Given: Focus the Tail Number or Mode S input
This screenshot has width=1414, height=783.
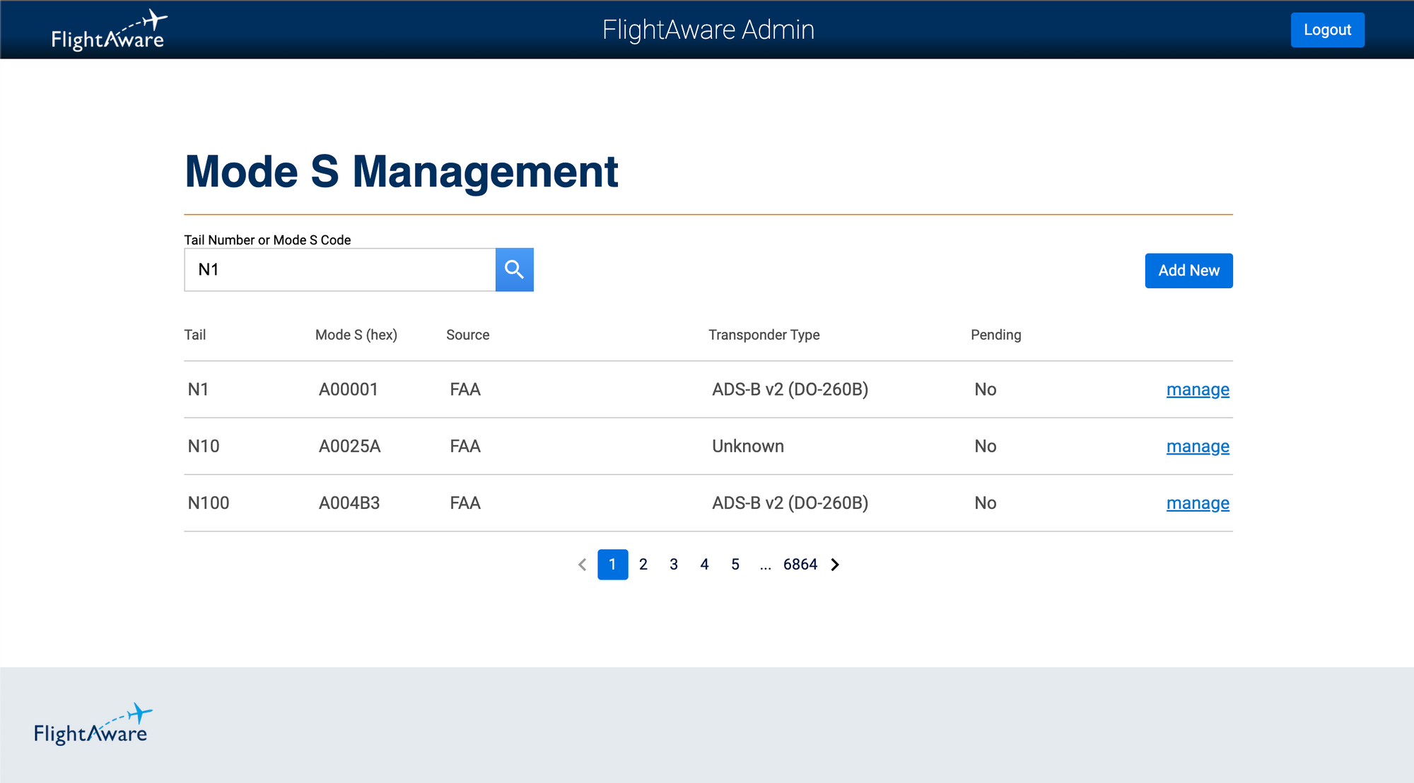Looking at the screenshot, I should pyautogui.click(x=339, y=269).
